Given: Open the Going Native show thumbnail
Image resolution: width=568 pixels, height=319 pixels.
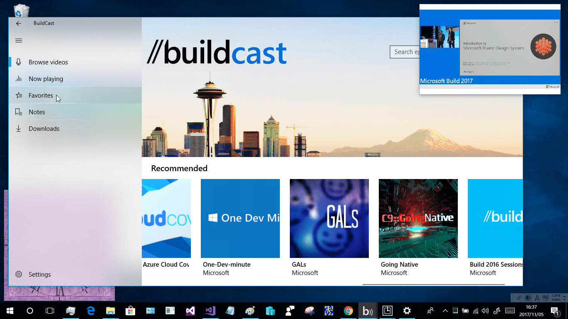Looking at the screenshot, I should click(x=418, y=218).
